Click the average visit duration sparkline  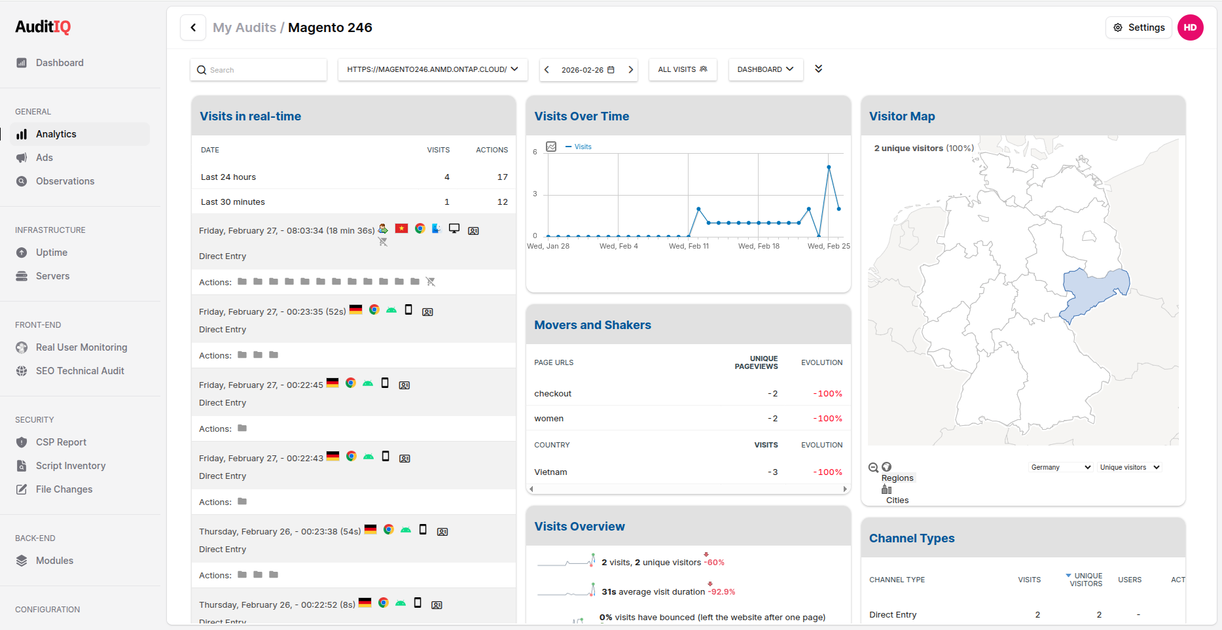566,591
